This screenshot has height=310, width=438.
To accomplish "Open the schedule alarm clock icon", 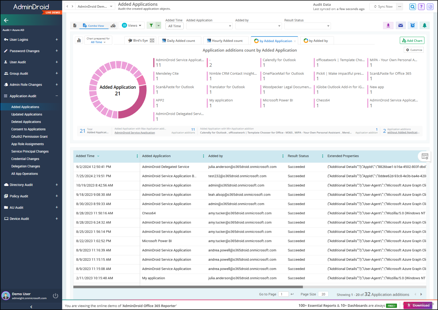I will click(413, 25).
